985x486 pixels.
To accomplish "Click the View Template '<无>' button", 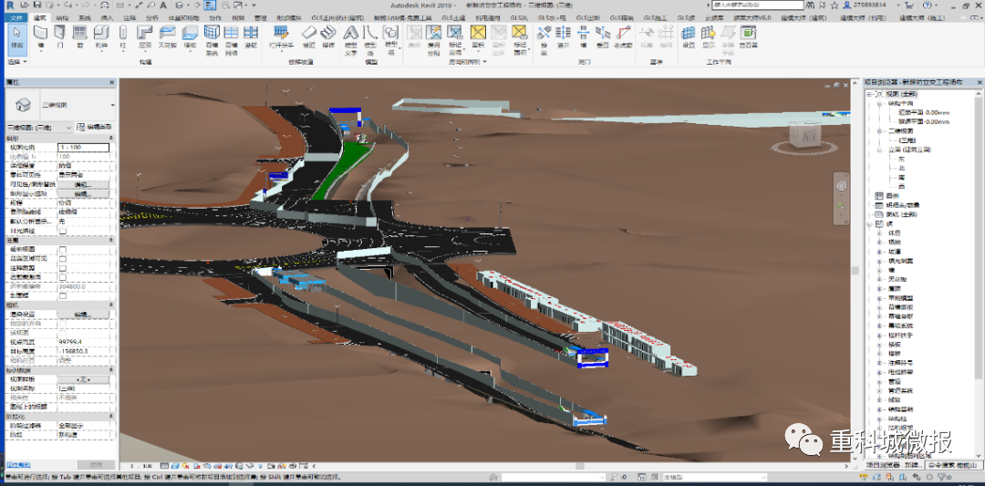I will (x=83, y=380).
